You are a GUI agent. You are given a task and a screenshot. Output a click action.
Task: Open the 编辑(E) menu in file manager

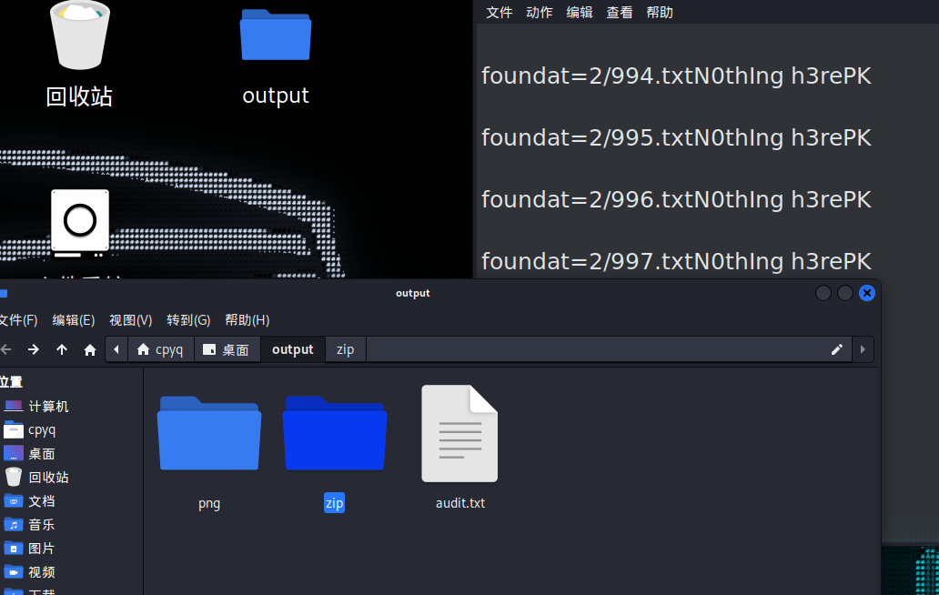[x=74, y=320]
